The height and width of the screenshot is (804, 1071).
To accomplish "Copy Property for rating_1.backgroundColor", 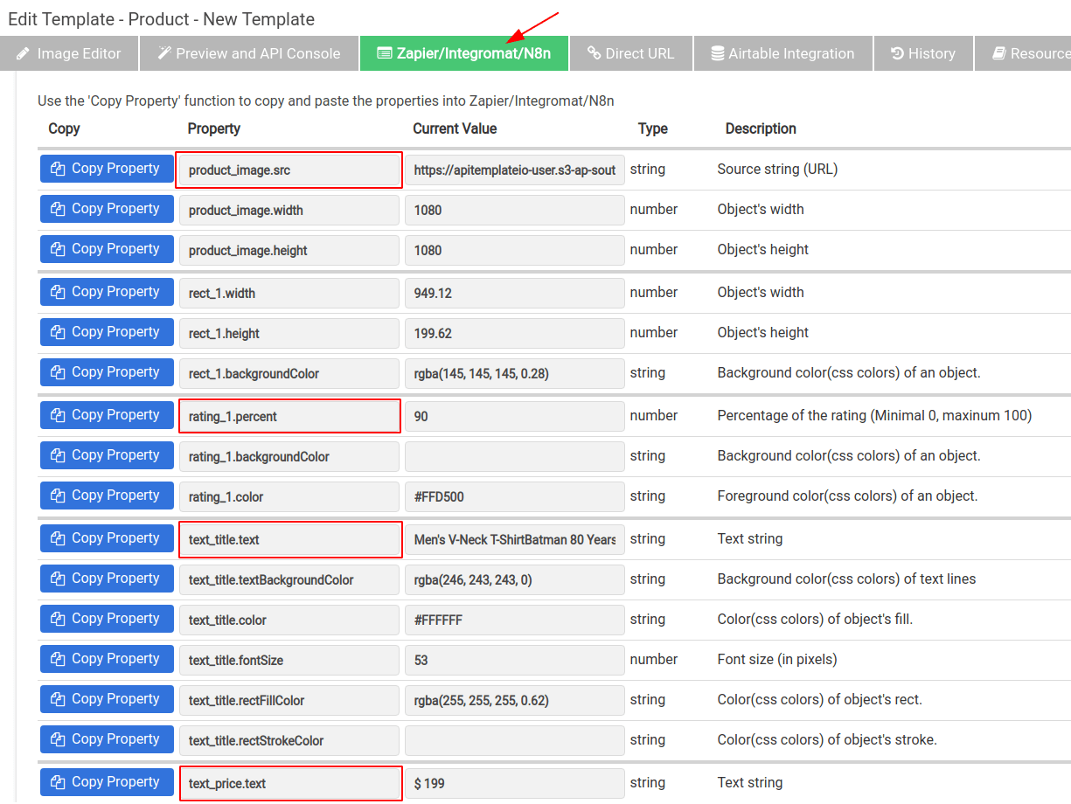I will [x=107, y=455].
